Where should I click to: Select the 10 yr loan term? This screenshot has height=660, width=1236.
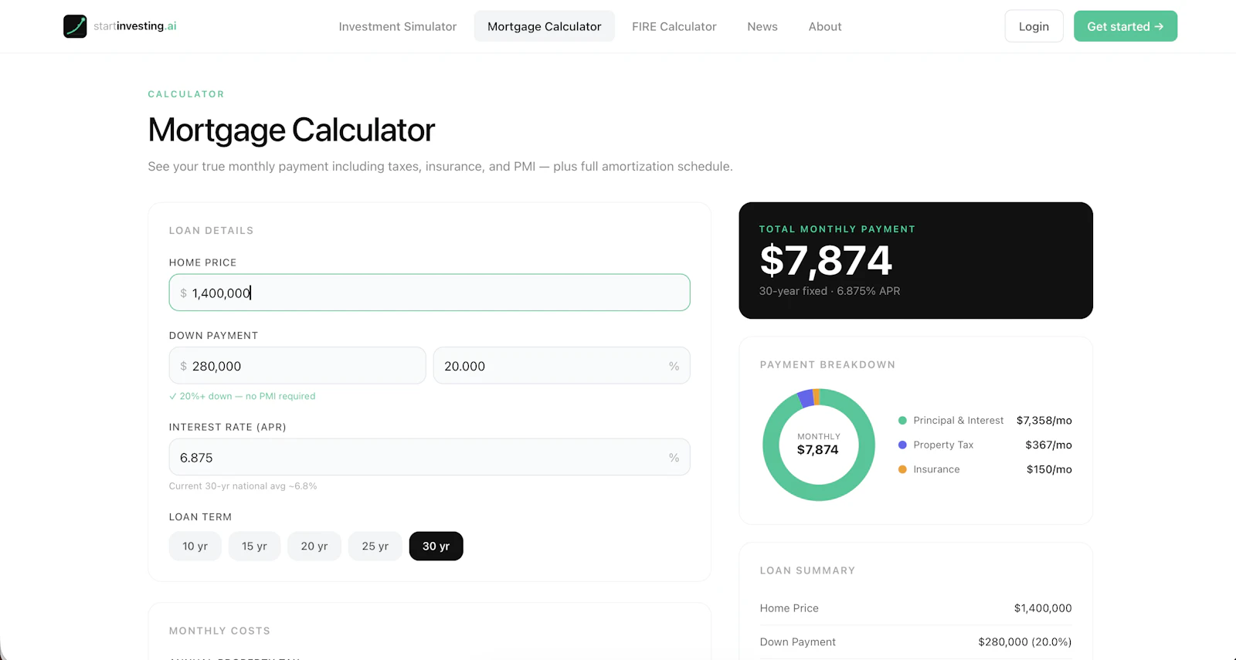(x=195, y=546)
